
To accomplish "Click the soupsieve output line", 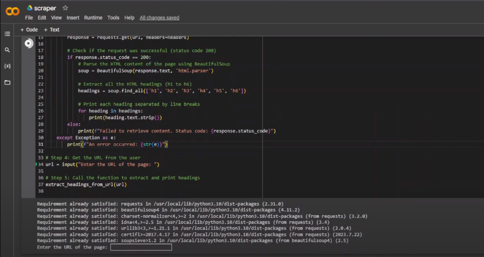I will 192,240.
